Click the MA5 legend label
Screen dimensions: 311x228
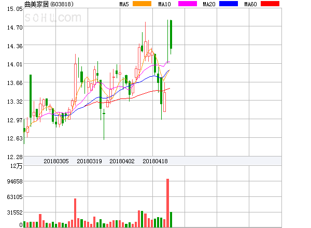point(124,4)
